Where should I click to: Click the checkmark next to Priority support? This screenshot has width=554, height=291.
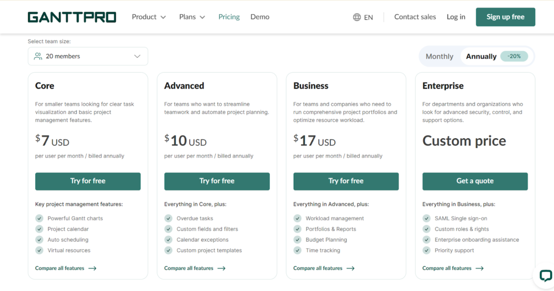tap(426, 250)
